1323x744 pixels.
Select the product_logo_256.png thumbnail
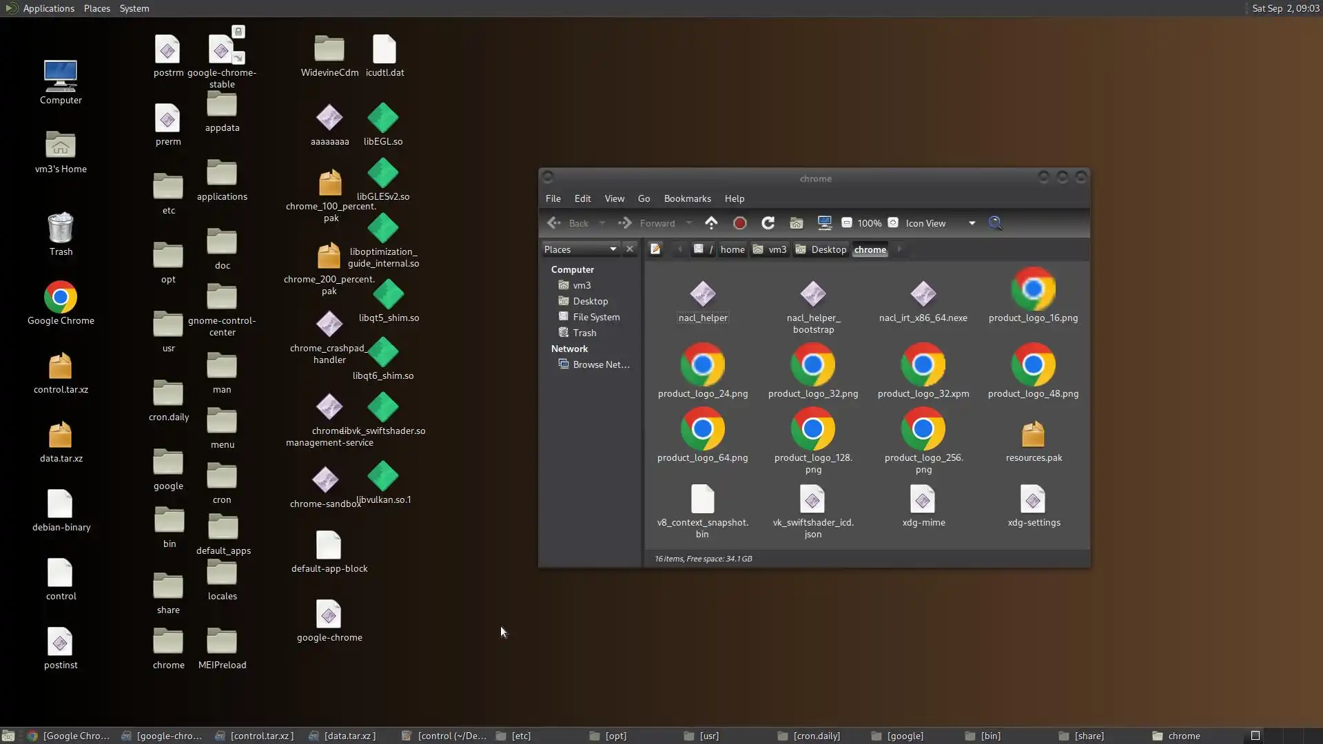coord(923,429)
